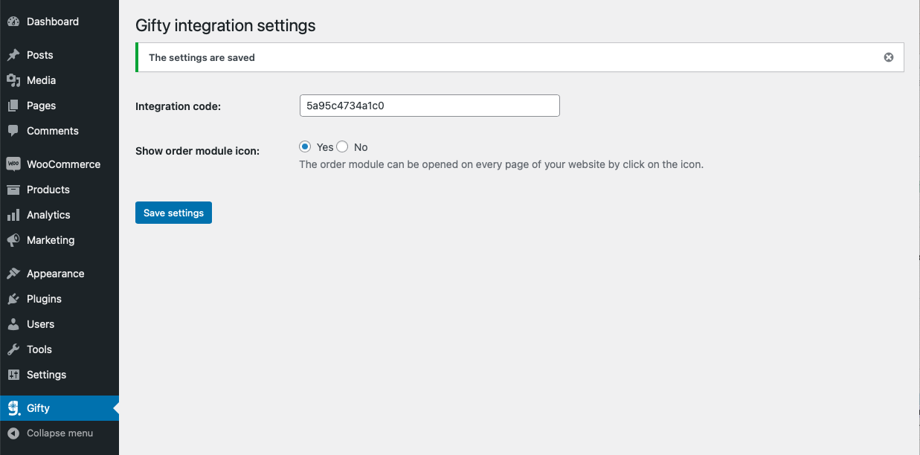Open the Users menu label

coord(40,324)
